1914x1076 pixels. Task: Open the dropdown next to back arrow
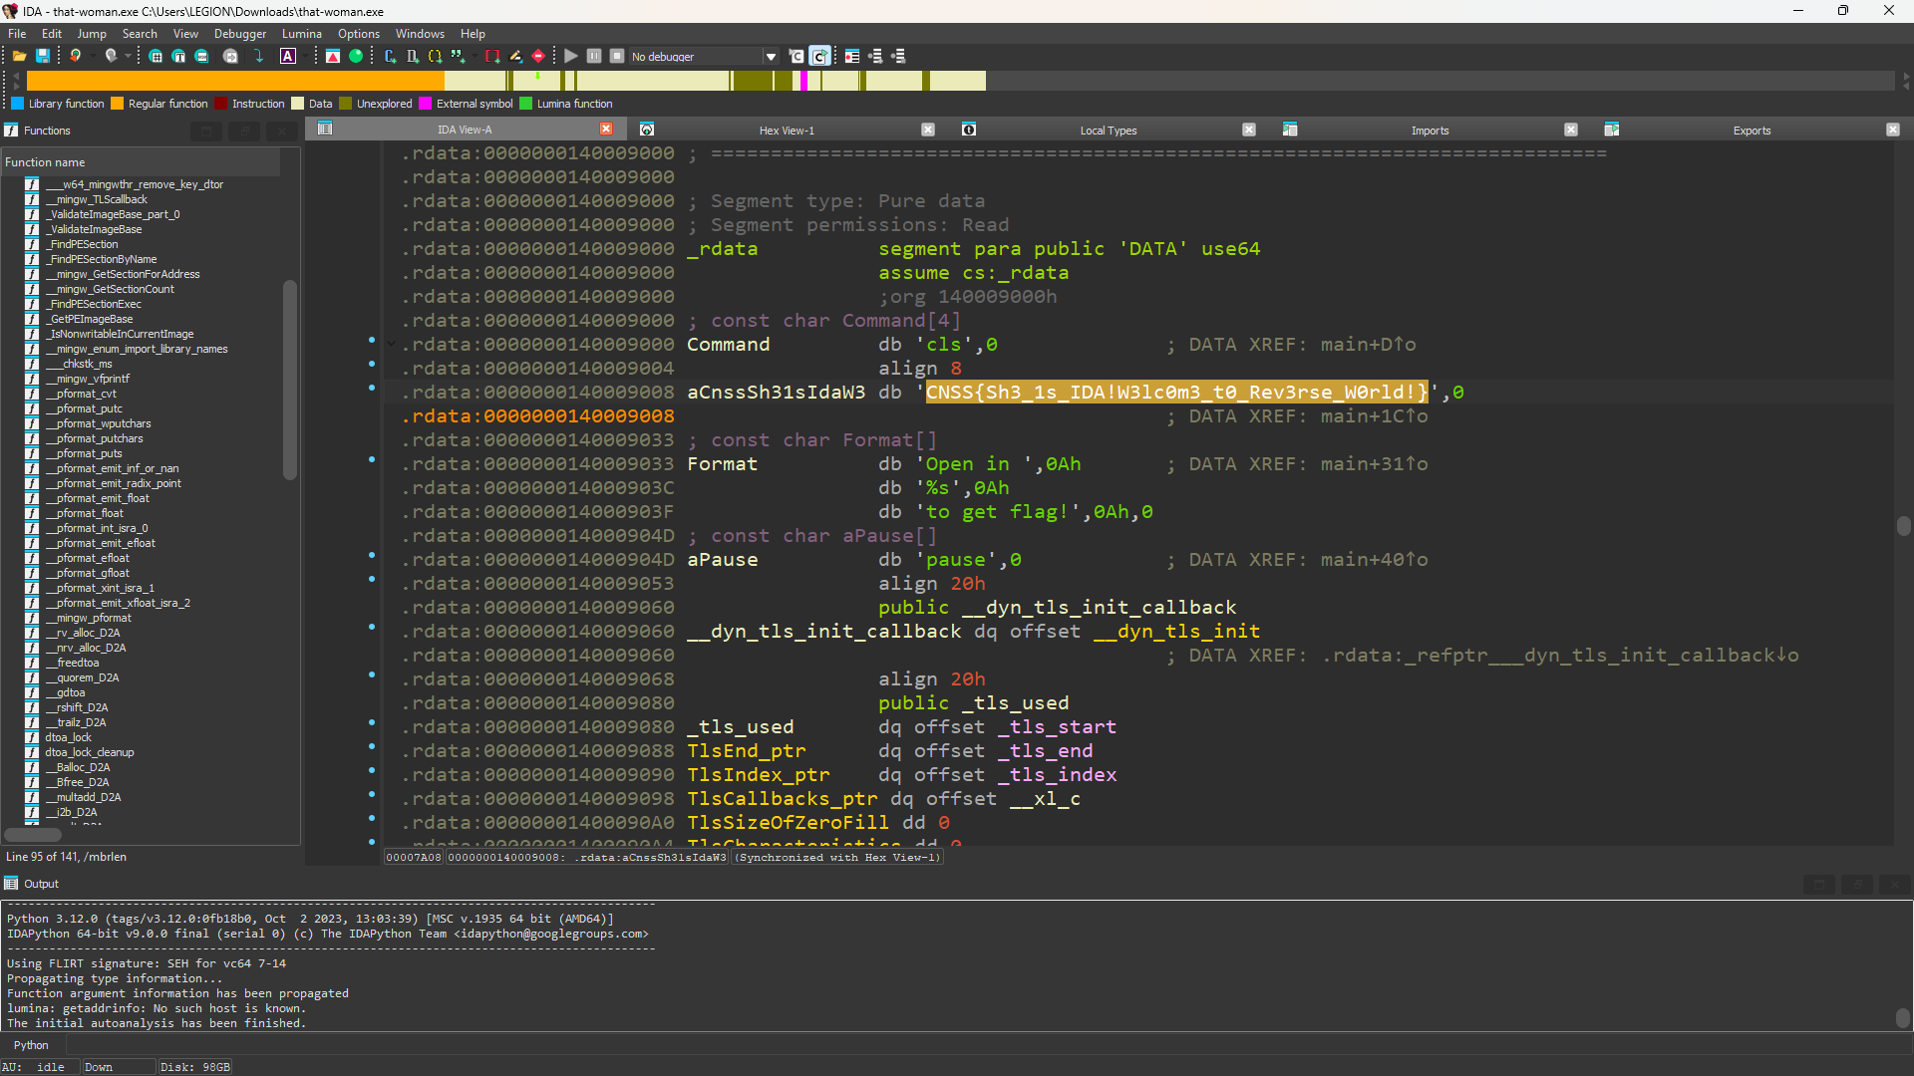pyautogui.click(x=92, y=57)
